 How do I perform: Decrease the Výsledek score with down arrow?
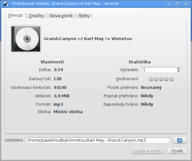[x=178, y=71]
